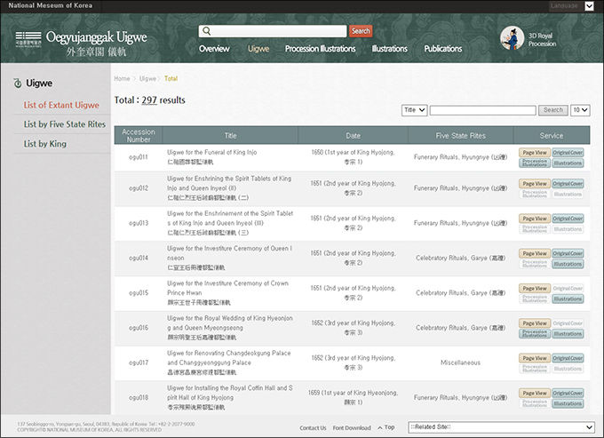Open the Title search filter dropdown
The width and height of the screenshot is (604, 438).
coord(414,110)
